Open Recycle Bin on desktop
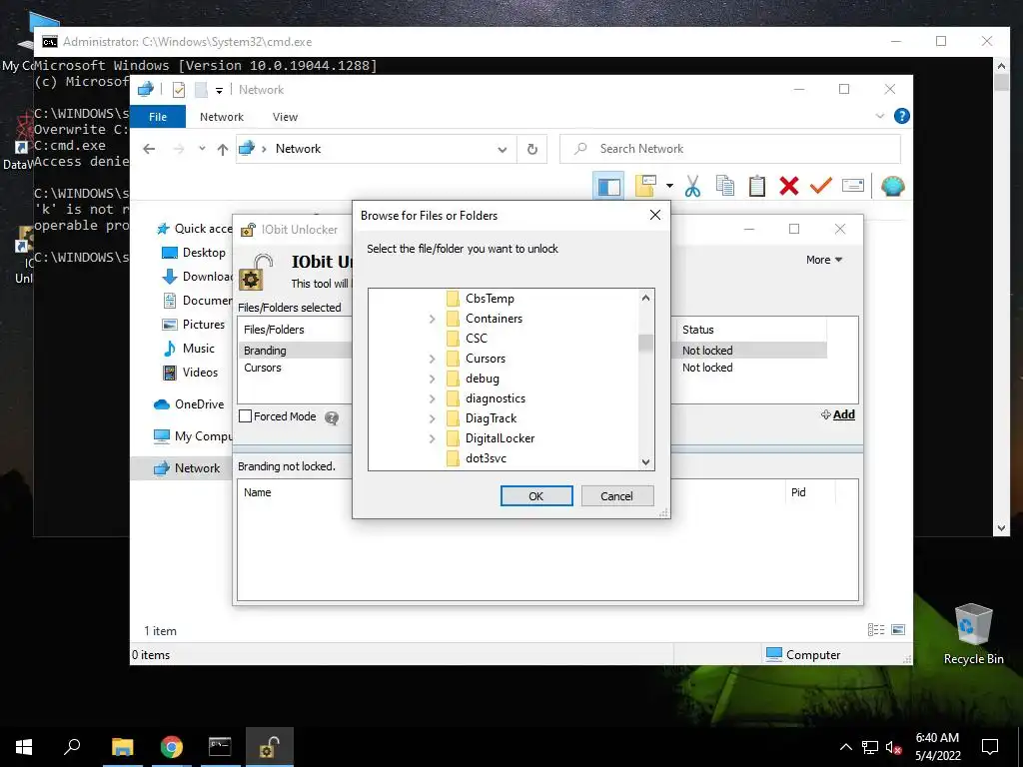1023x767 pixels. tap(973, 633)
